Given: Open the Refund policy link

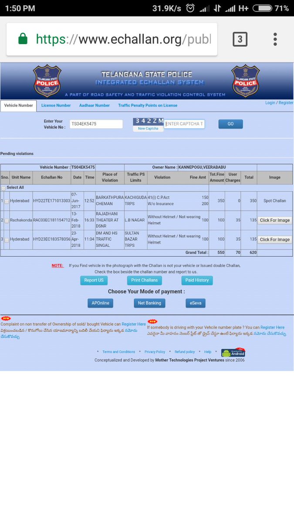Looking at the screenshot, I should 185,352.
